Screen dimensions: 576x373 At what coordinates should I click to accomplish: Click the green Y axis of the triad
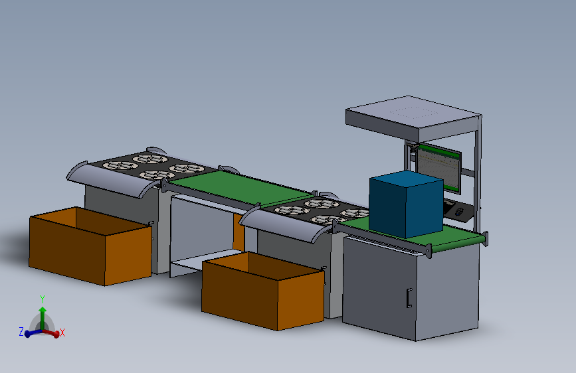pyautogui.click(x=43, y=318)
